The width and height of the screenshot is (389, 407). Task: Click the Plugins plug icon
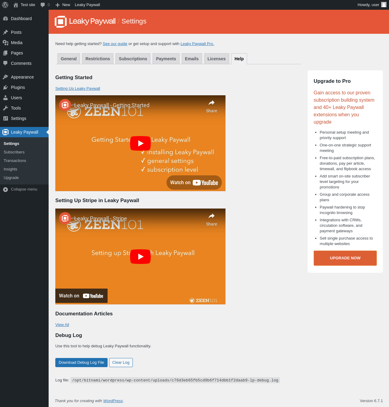(x=5, y=87)
